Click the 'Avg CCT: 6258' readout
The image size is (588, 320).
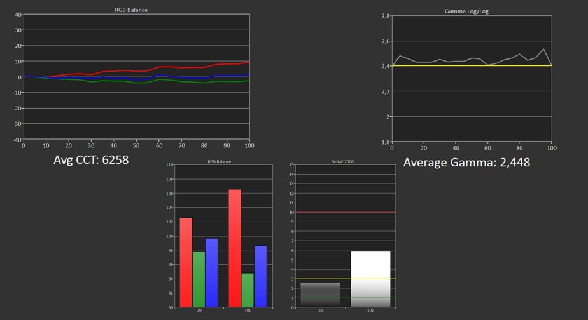coord(91,160)
